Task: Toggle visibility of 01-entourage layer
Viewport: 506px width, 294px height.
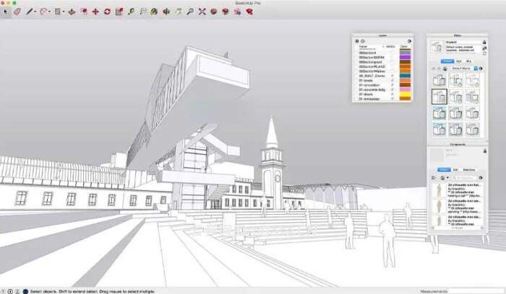Action: 392,99
